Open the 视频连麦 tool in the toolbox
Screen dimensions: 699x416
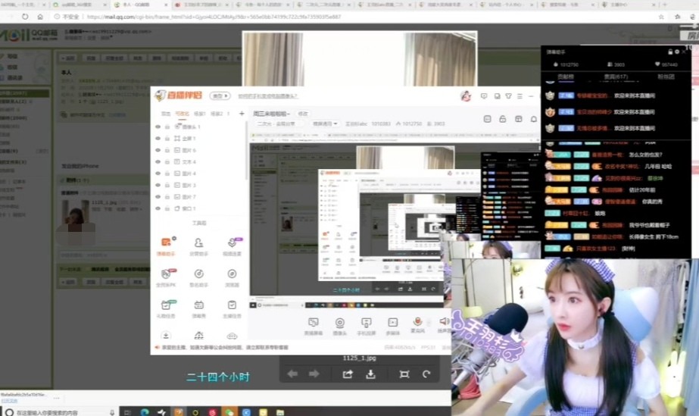pyautogui.click(x=232, y=246)
